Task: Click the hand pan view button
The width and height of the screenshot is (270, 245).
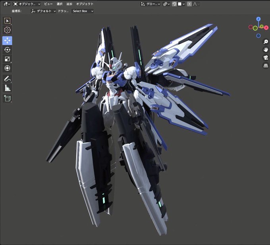Action: [x=266, y=50]
